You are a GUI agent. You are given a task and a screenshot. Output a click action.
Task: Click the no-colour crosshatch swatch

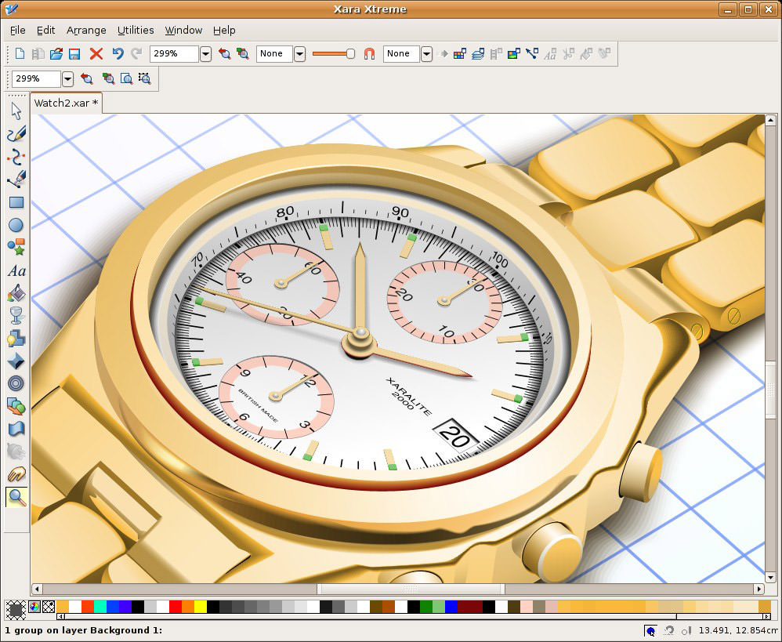49,607
